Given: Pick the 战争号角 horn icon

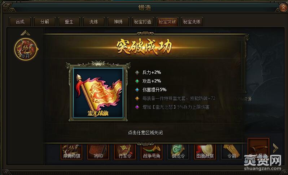Looking at the screenshot, I should [152, 152].
